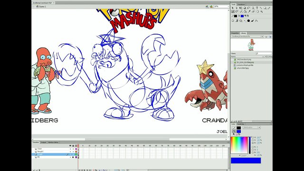Viewport: 304px width, 171px height.
Task: Select the Pencil tool
Action: [x=269, y=8]
